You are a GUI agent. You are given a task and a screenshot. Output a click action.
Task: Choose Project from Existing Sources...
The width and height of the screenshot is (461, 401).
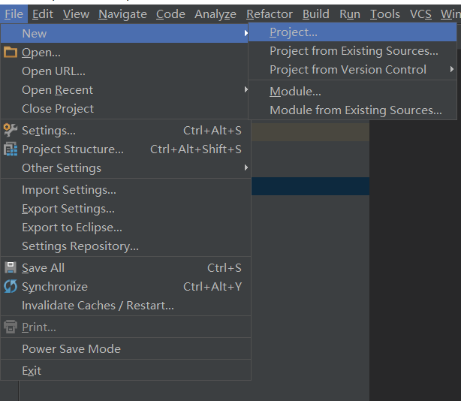[x=353, y=51]
